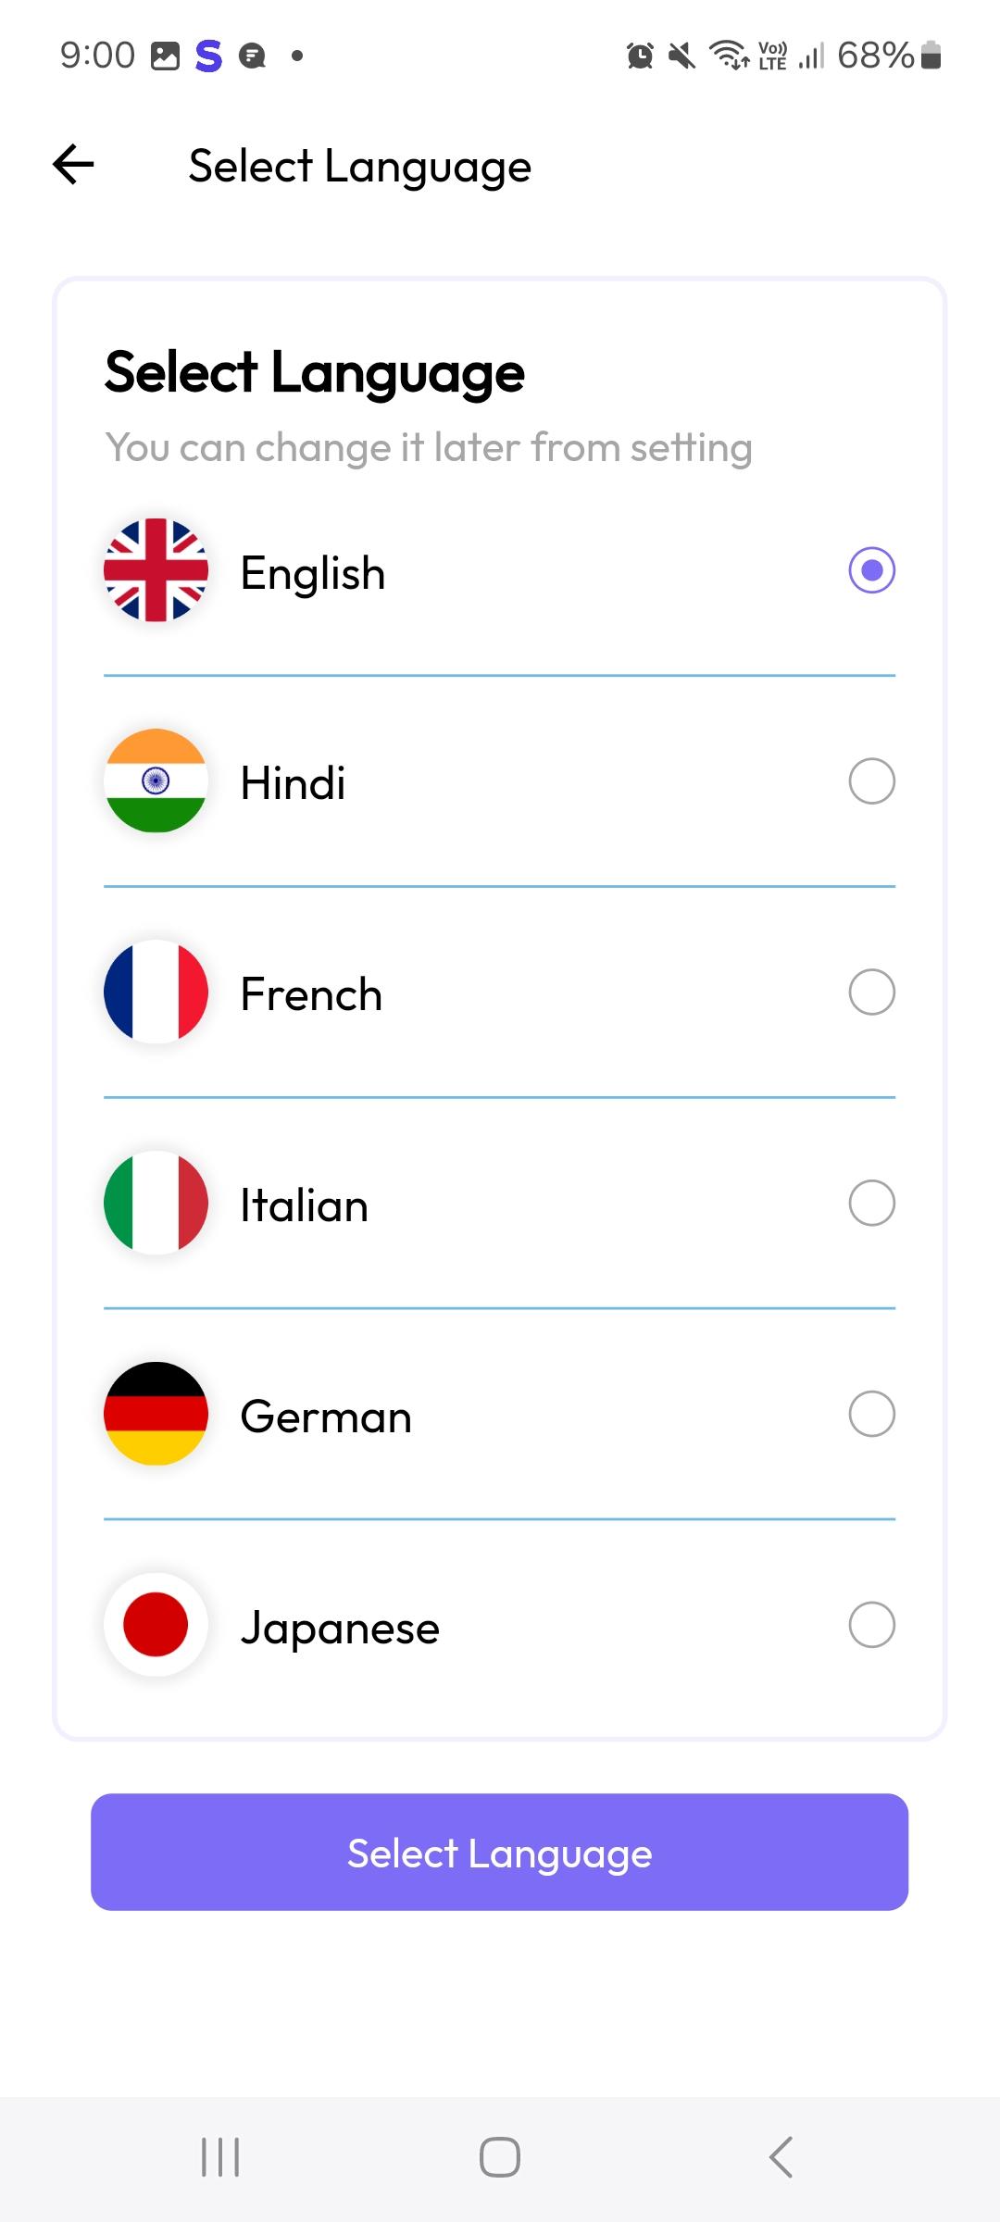Tap the Japan flag icon
Screen dimensions: 1000x2222
156,1625
